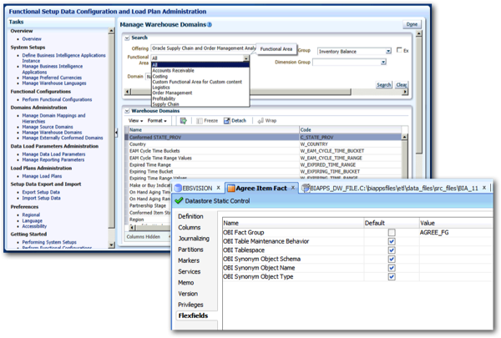
Task: Open Manage Preferred Currencies link
Action: click(52, 78)
